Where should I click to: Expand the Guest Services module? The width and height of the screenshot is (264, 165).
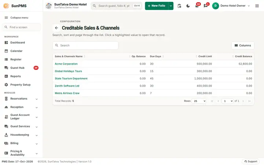pyautogui.click(x=37, y=127)
